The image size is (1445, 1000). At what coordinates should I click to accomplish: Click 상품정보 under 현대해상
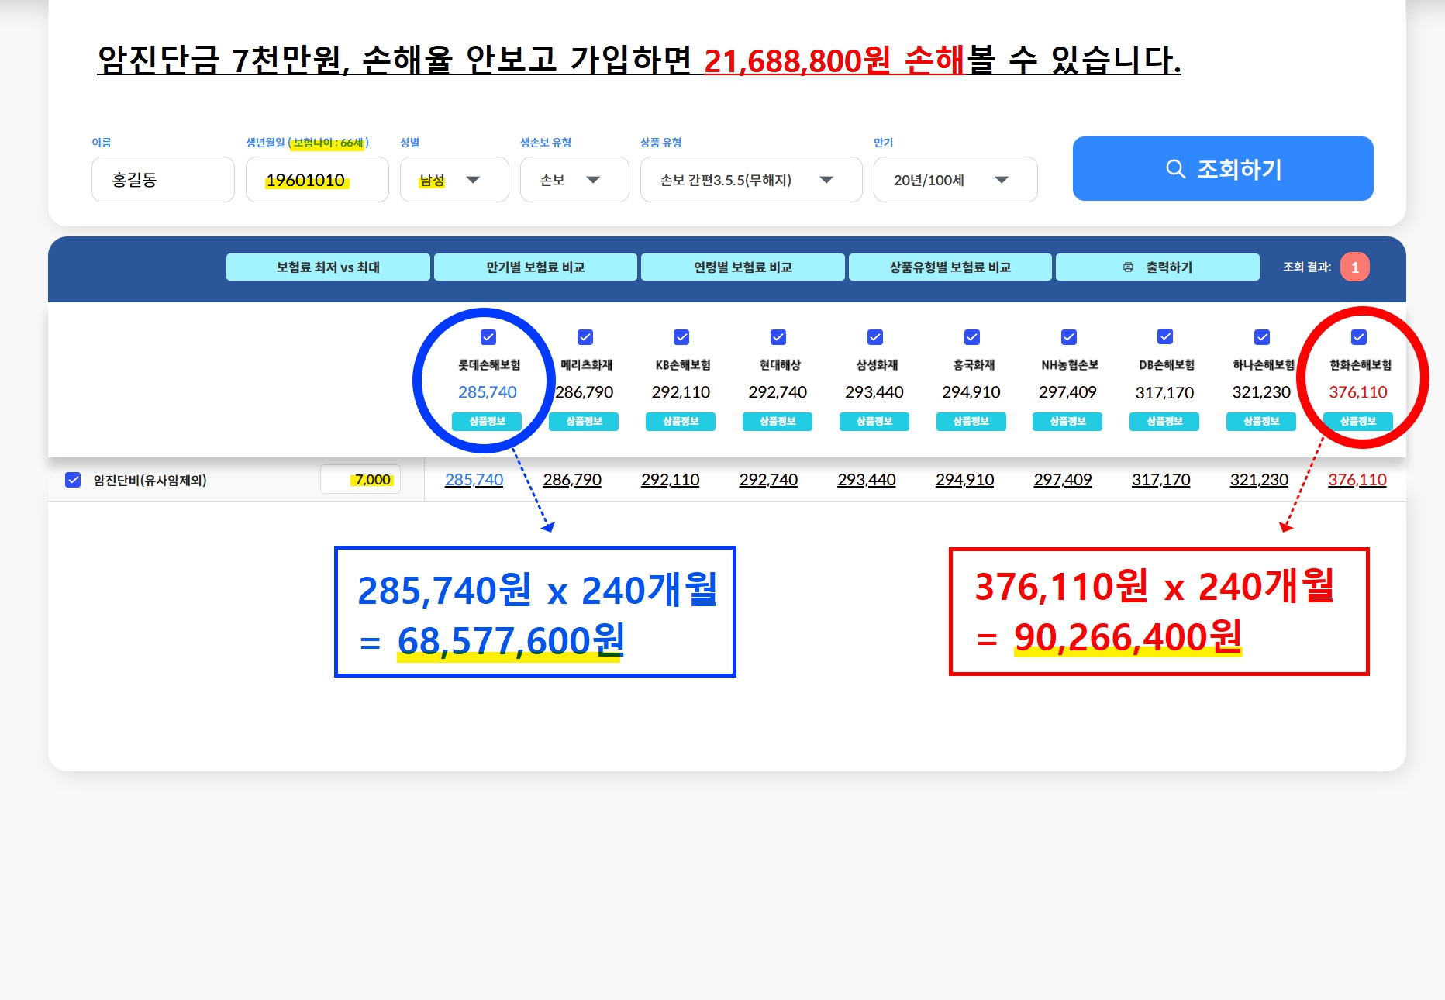pyautogui.click(x=778, y=421)
